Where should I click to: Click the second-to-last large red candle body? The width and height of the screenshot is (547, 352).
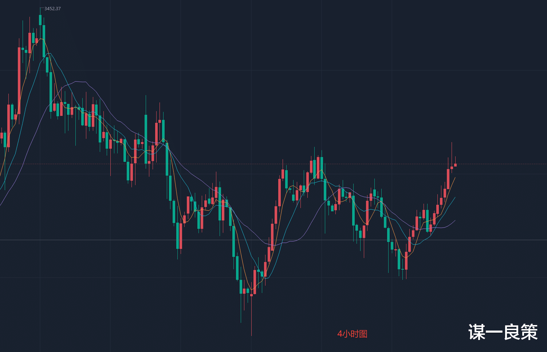coord(448,179)
